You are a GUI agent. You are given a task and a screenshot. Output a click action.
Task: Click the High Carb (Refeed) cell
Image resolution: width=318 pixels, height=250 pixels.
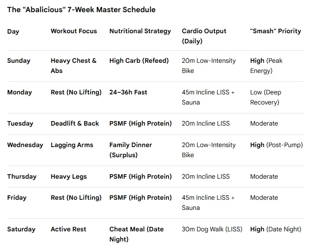pyautogui.click(x=139, y=61)
